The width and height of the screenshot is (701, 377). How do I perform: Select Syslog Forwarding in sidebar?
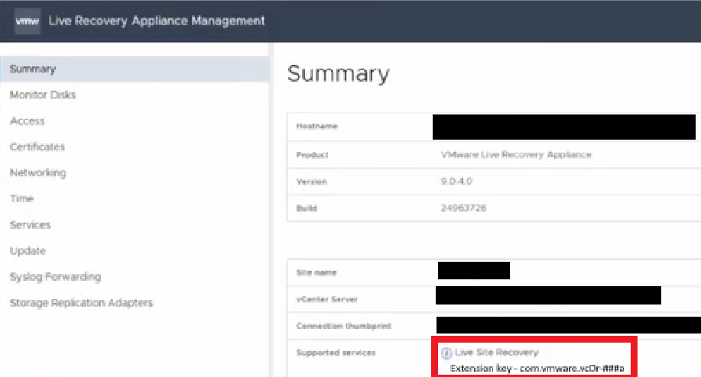(55, 276)
